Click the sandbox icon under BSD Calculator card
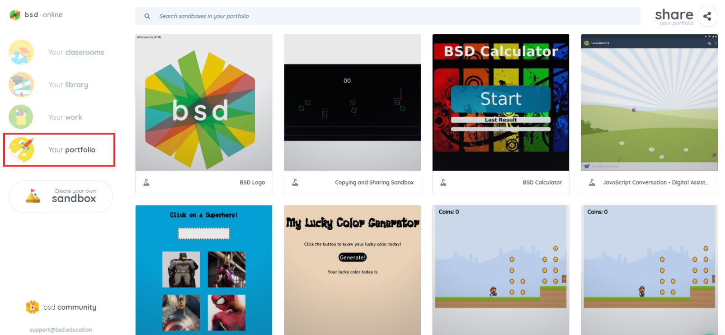The height and width of the screenshot is (335, 725). point(443,182)
